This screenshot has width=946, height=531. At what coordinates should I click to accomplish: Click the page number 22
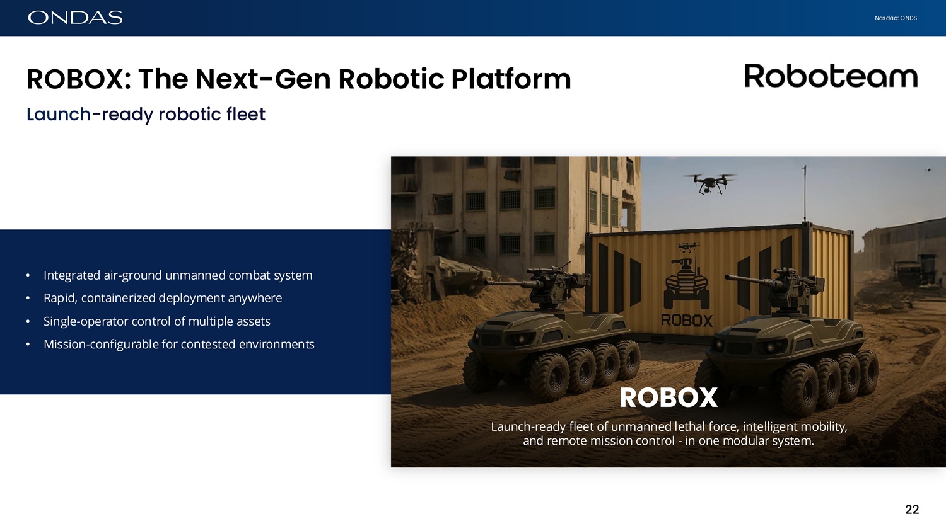tap(912, 510)
